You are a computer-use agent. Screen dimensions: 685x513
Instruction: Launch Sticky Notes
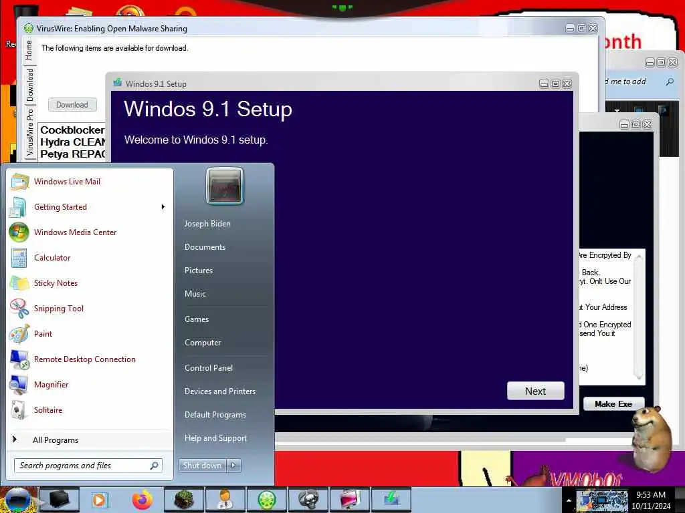(x=56, y=283)
